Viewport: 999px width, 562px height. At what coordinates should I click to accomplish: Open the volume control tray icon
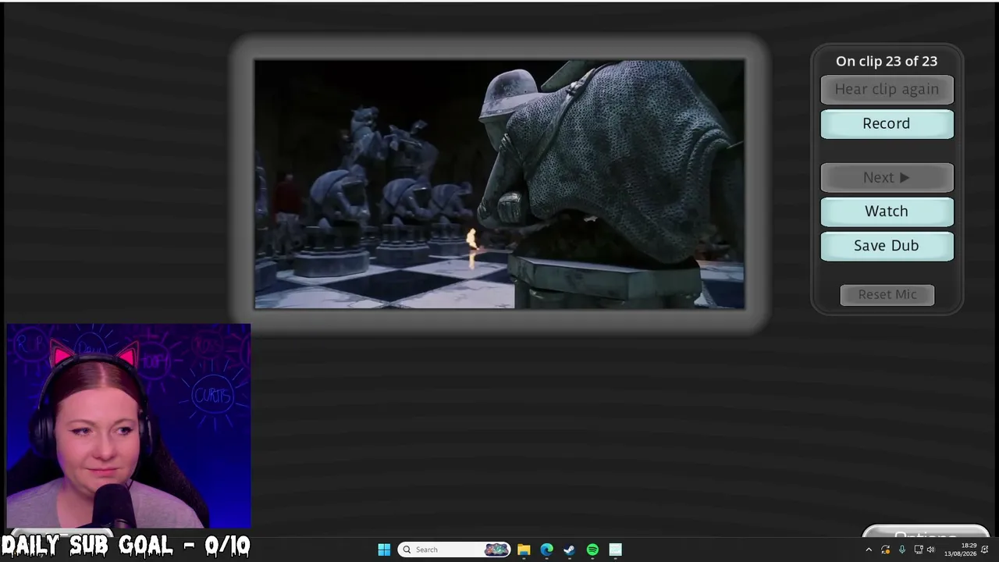tap(930, 550)
